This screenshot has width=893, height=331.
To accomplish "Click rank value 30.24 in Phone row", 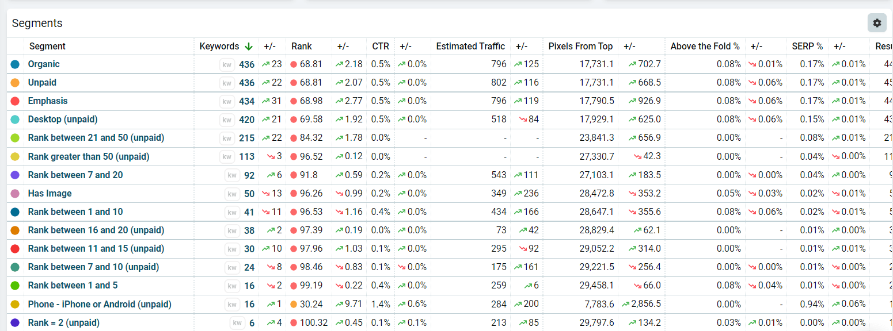I will coord(311,305).
